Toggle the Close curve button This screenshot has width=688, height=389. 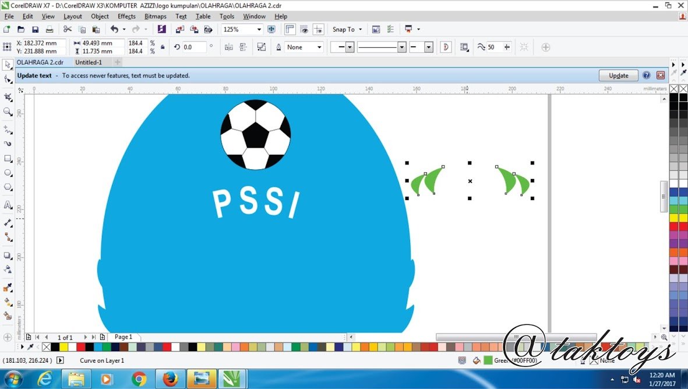[x=446, y=47]
